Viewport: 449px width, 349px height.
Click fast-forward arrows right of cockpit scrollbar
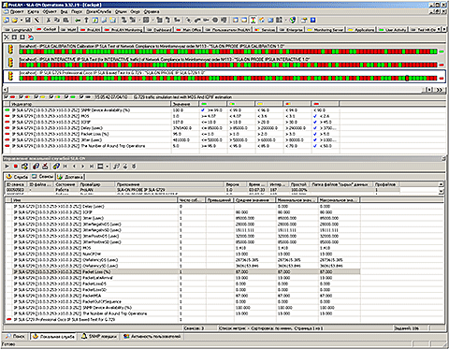pos(440,90)
